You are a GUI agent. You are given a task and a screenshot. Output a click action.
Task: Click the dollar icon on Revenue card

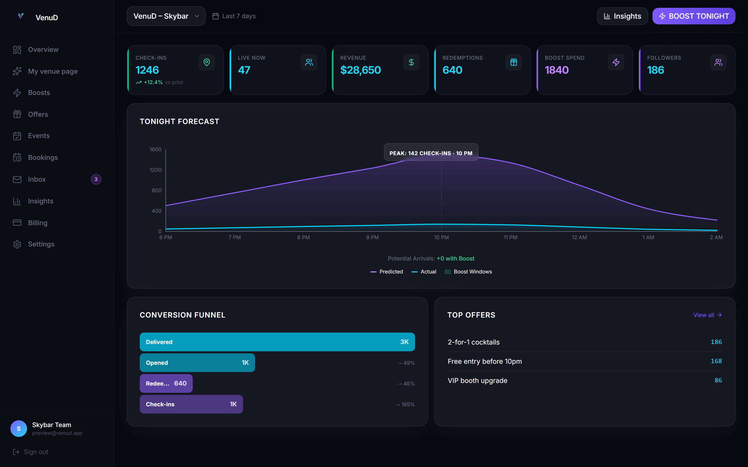(411, 62)
